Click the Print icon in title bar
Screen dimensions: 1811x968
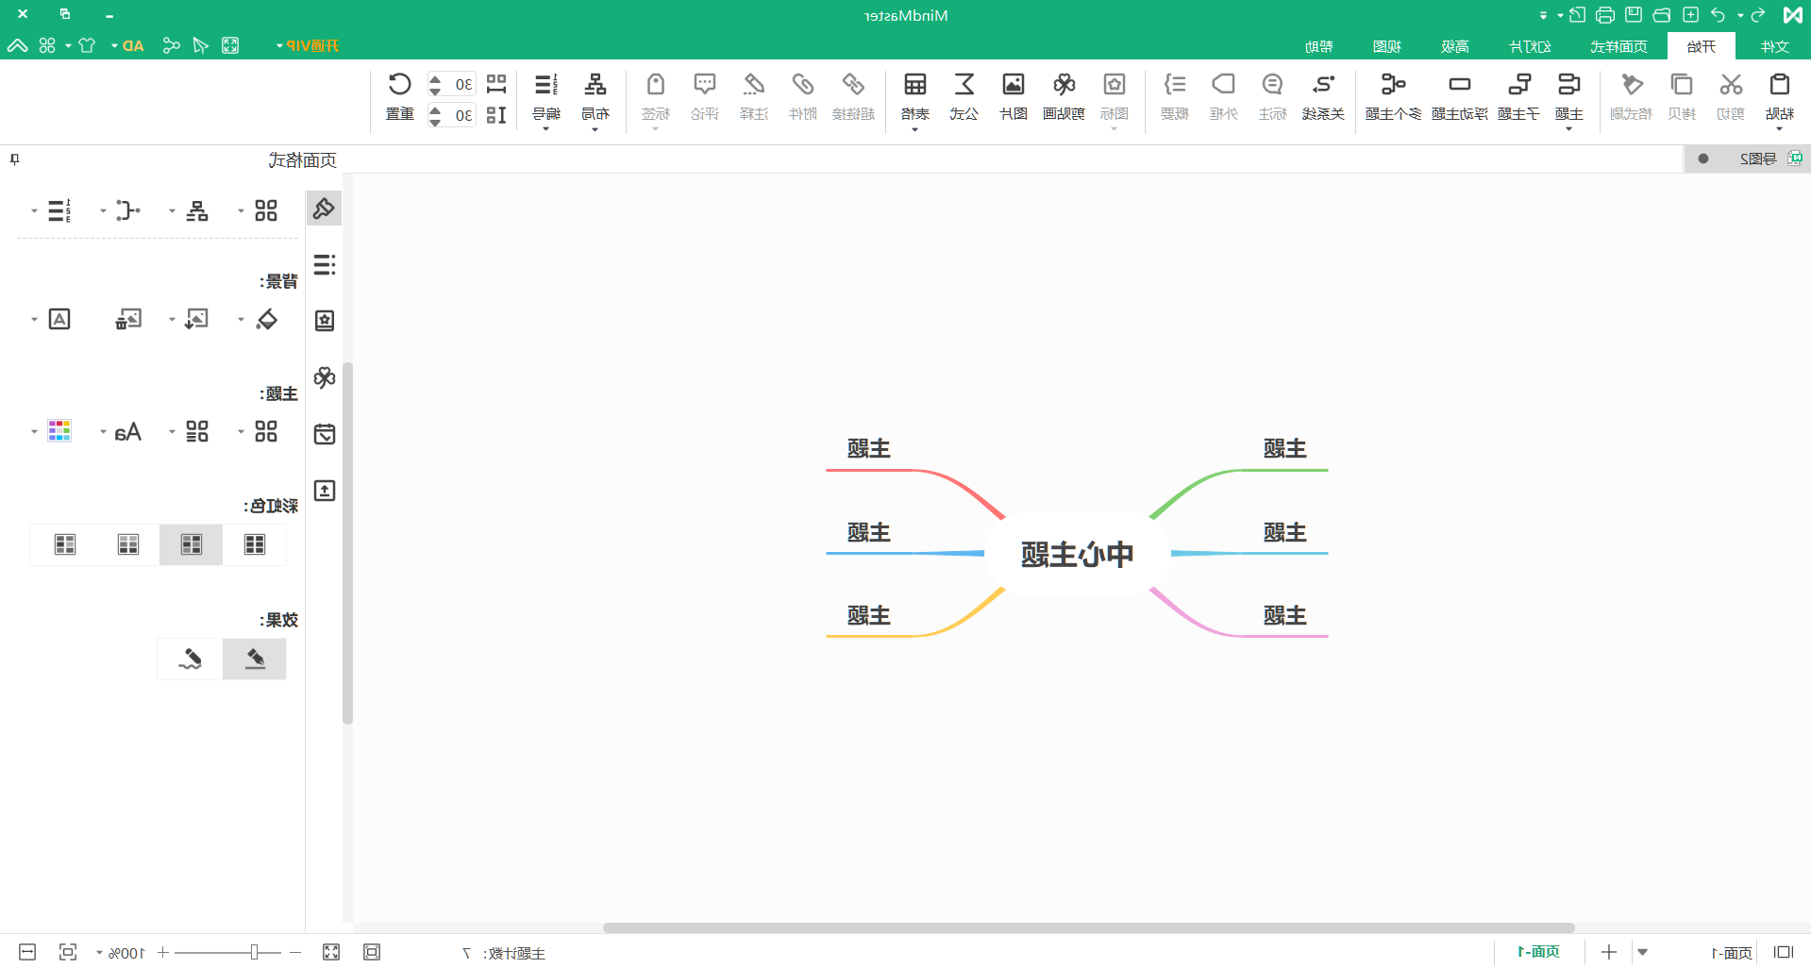1604,15
